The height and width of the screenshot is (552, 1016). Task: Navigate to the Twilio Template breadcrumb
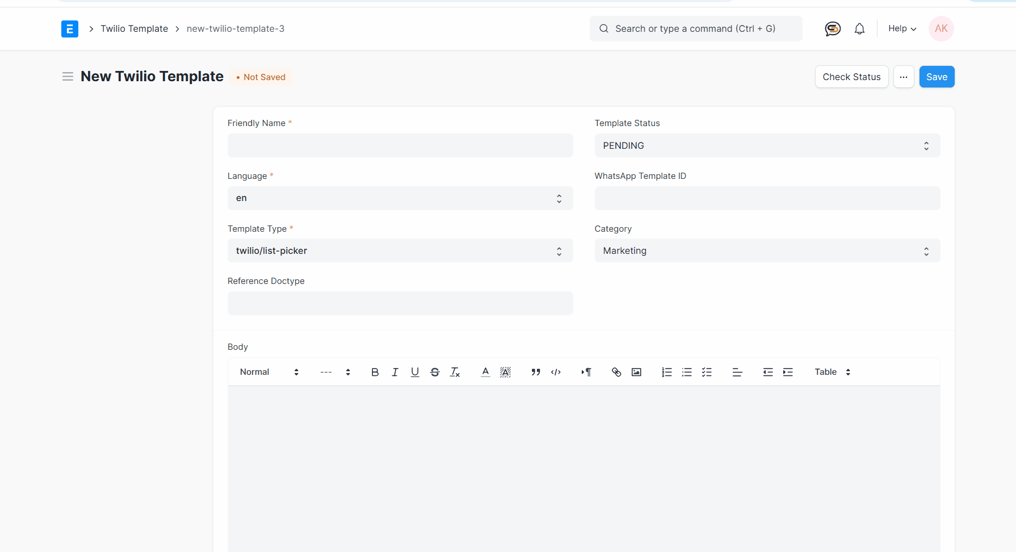click(x=134, y=28)
